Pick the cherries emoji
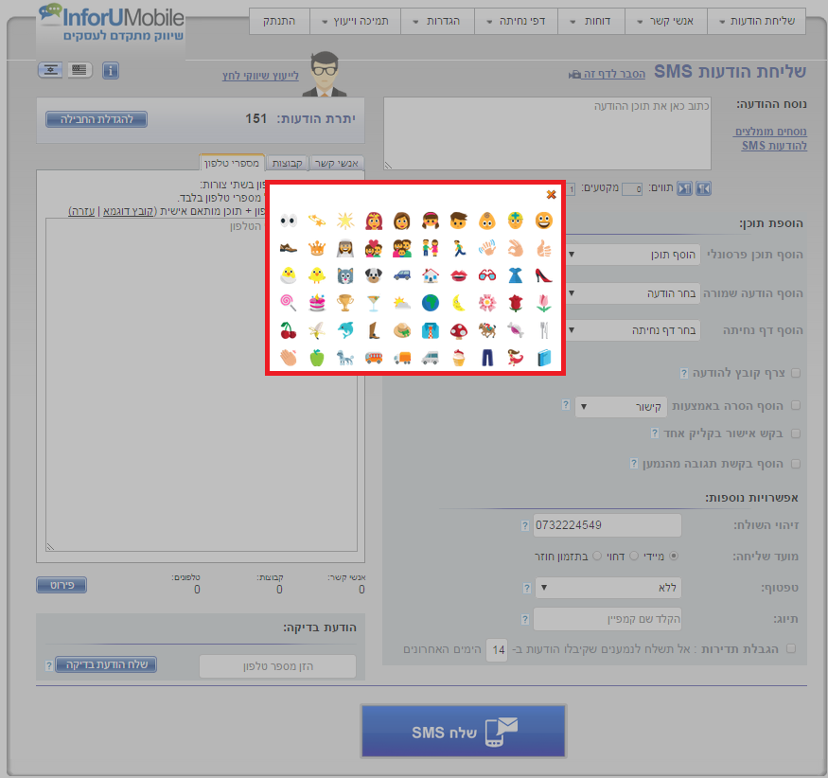 tap(289, 330)
